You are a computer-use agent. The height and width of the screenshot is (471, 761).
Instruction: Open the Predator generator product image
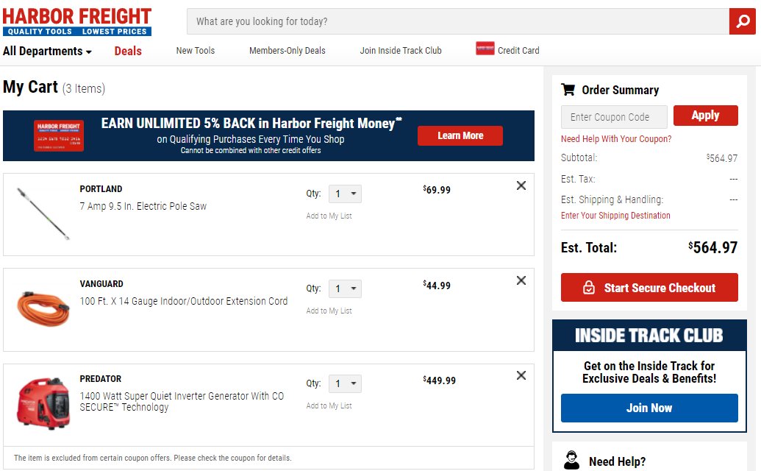43,403
